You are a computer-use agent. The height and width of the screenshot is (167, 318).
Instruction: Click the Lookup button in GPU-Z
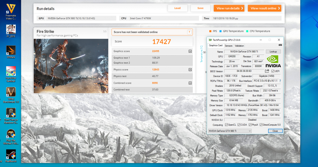pos(273,52)
